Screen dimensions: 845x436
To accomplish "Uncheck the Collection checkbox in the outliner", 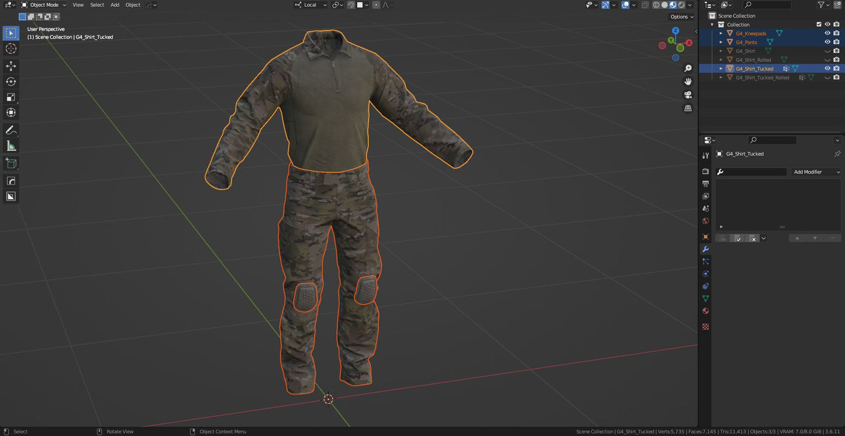I will click(819, 24).
